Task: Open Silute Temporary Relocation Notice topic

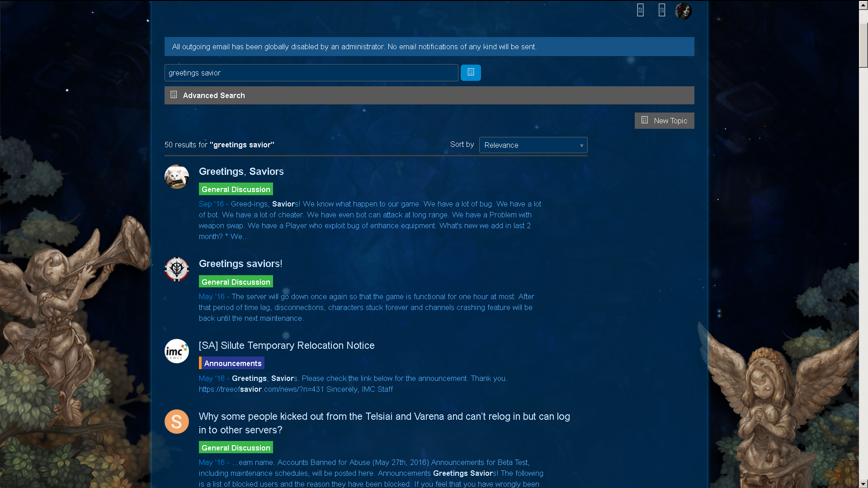Action: (286, 345)
